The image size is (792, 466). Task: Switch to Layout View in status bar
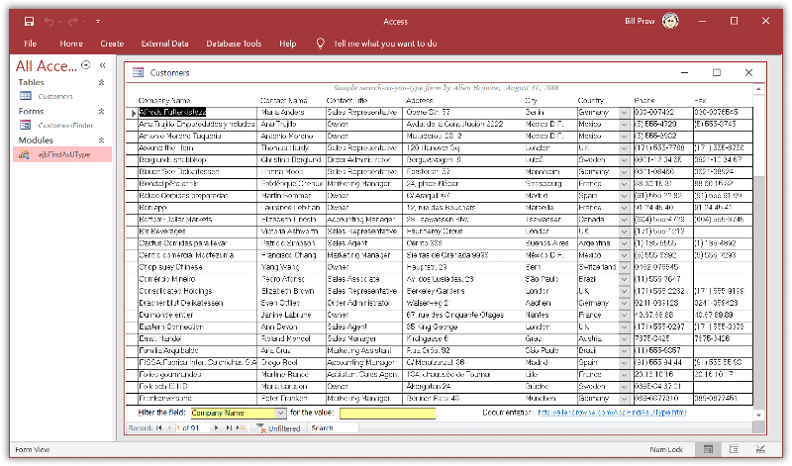pyautogui.click(x=733, y=449)
